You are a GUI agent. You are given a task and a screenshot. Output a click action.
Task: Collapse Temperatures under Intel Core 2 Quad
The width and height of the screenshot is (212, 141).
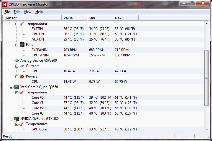[17, 93]
